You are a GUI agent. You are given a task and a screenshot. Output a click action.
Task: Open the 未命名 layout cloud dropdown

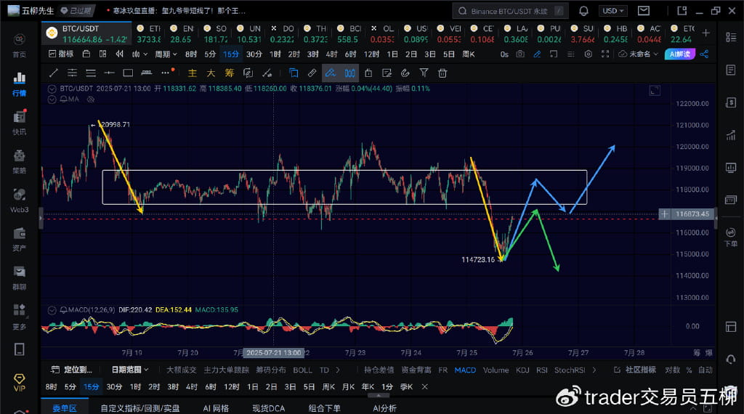638,54
